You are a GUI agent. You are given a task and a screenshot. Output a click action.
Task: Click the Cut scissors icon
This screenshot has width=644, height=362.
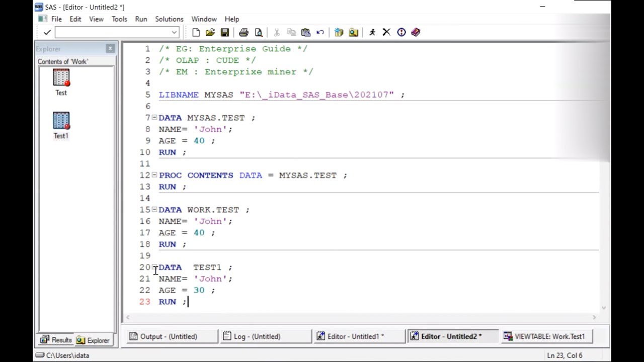[x=277, y=32]
